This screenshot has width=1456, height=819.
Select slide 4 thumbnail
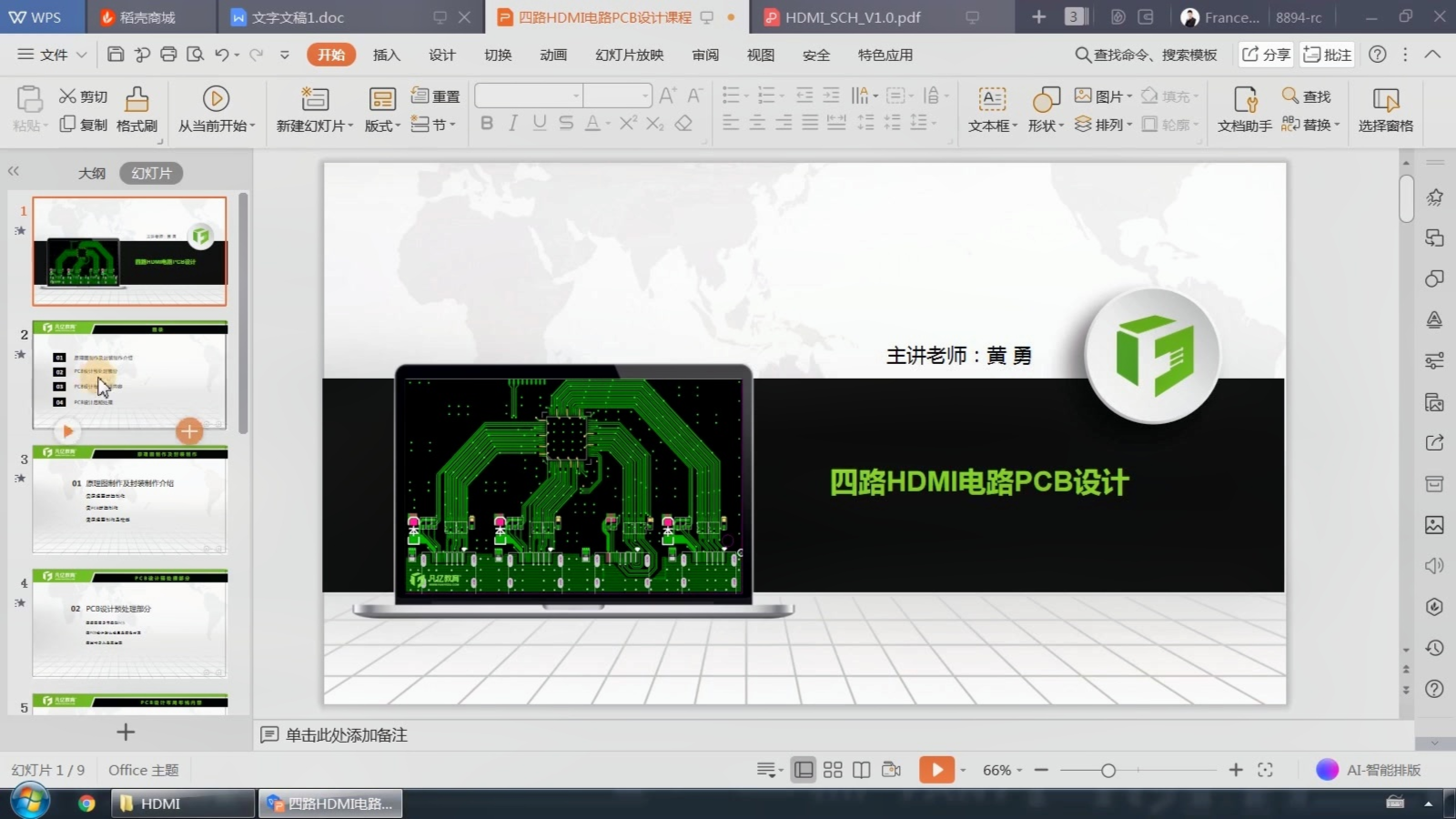coord(130,623)
